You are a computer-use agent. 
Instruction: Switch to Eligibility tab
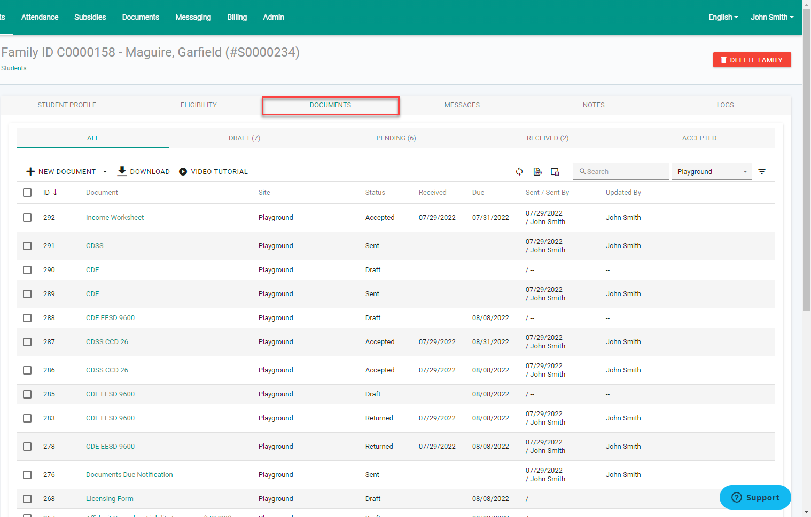tap(199, 105)
